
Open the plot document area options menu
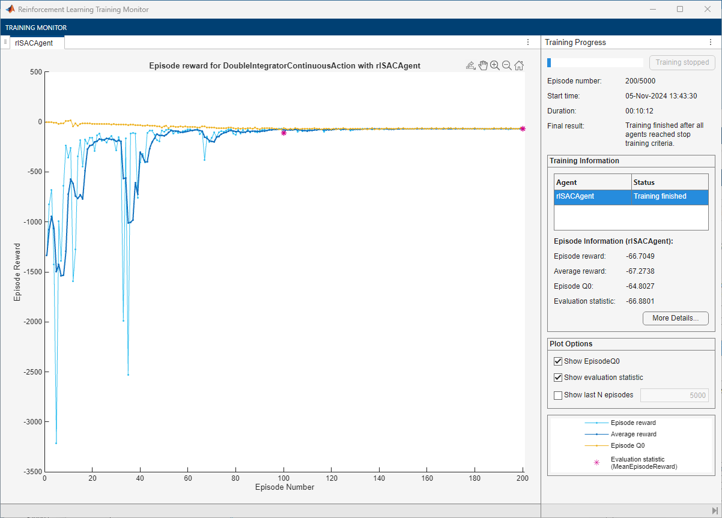(x=528, y=42)
